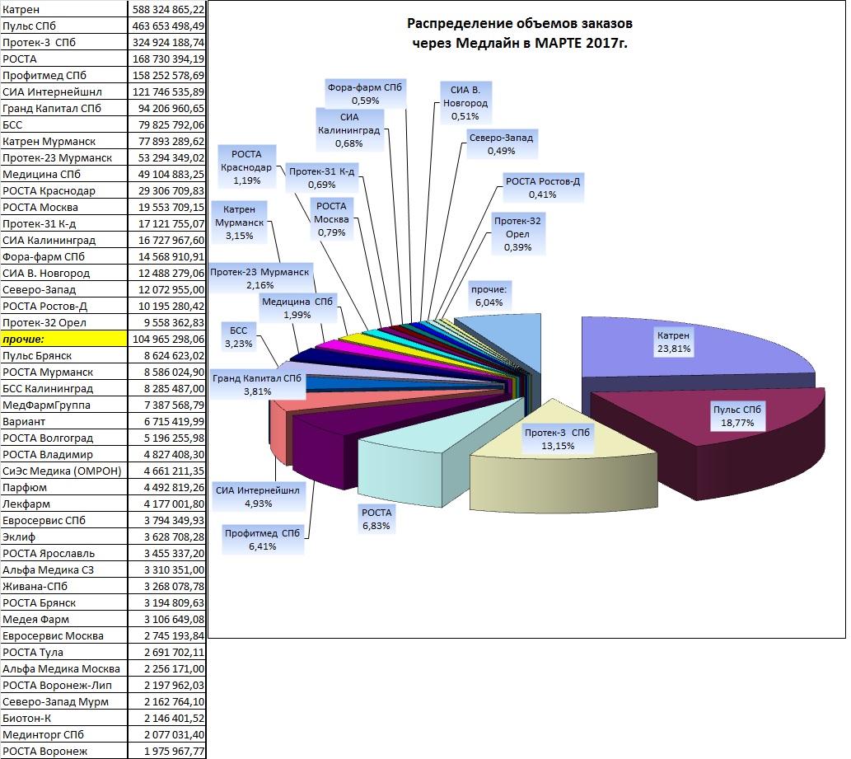
Task: Click the РОСТА 6,83% data label
Action: [376, 519]
